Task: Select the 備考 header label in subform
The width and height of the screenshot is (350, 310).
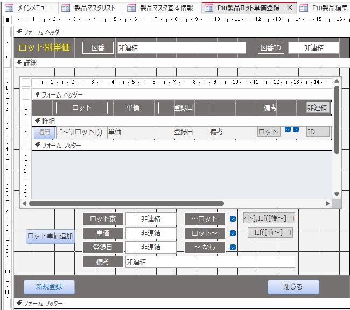Action: click(x=270, y=108)
